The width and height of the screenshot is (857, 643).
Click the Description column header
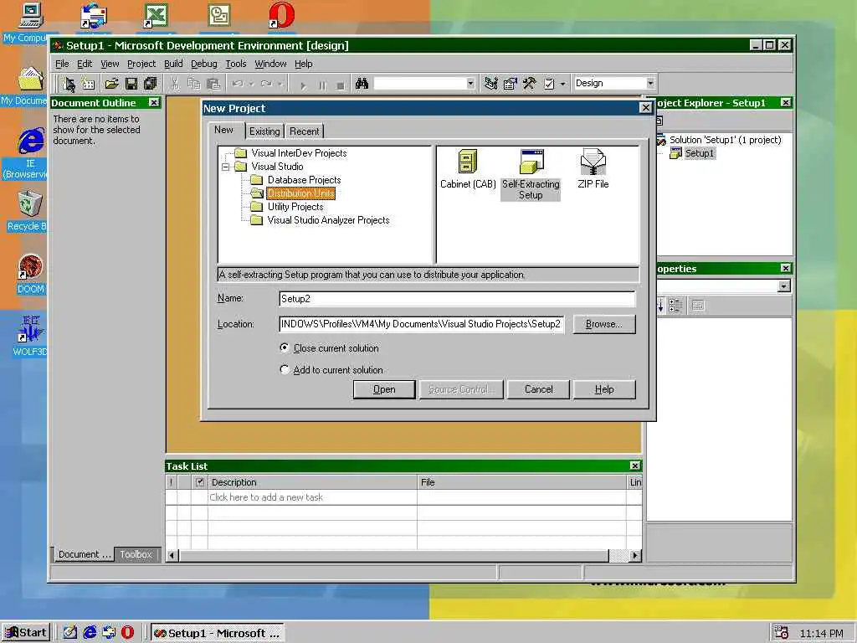point(312,482)
